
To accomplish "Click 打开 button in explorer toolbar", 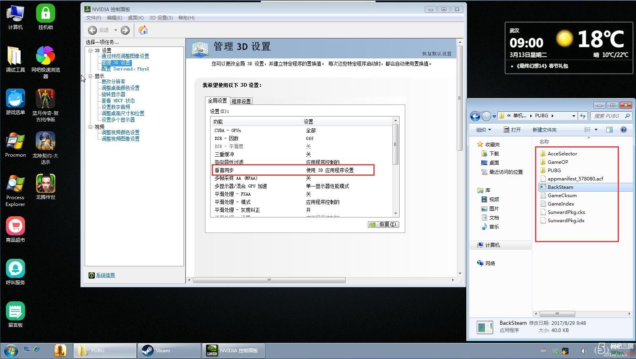I will [x=512, y=130].
